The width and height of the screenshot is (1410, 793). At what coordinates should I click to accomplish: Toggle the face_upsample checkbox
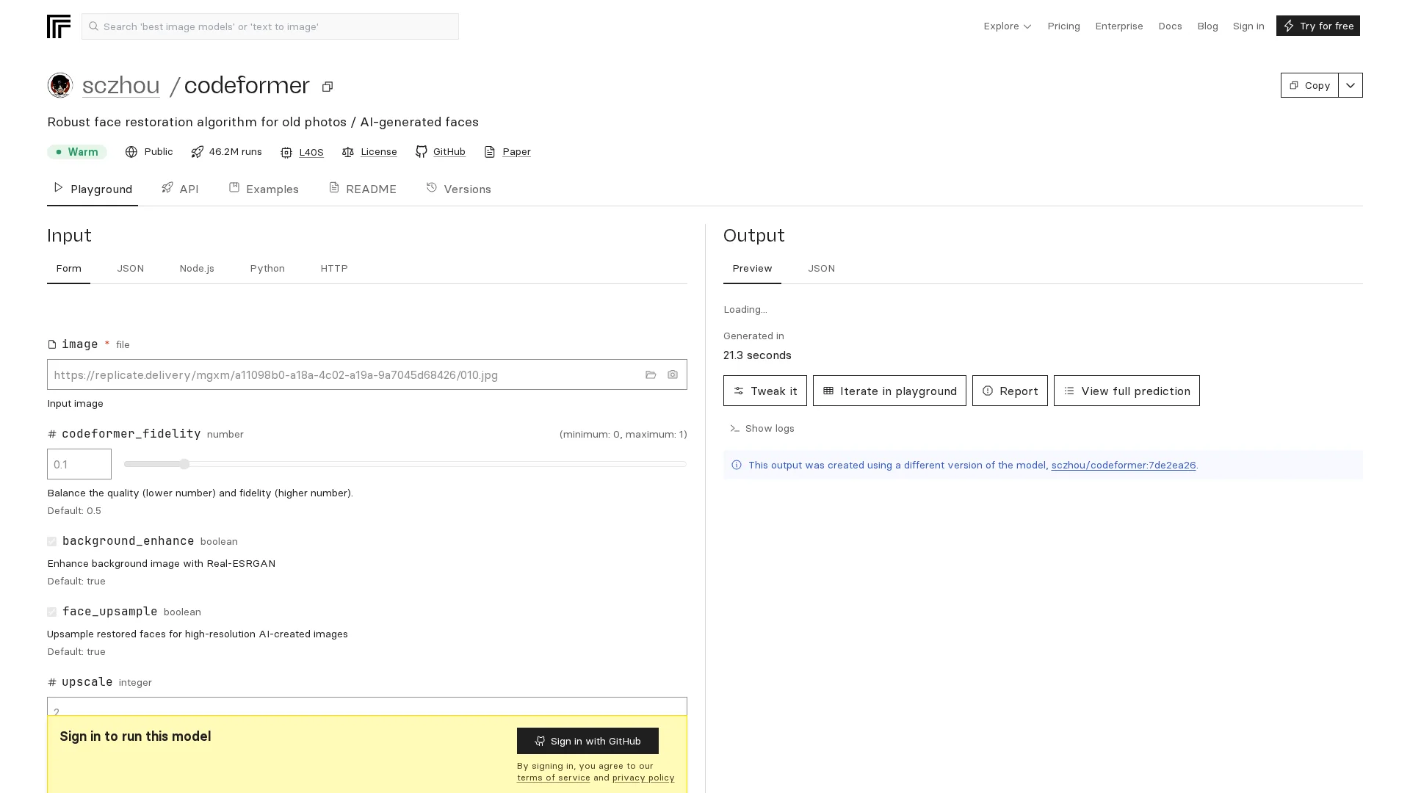[x=52, y=612]
